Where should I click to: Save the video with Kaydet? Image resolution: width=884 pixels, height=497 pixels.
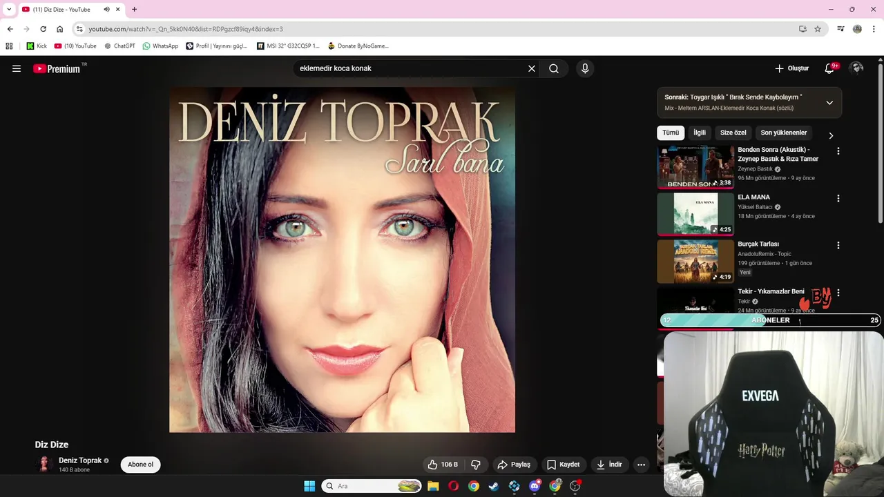(564, 465)
